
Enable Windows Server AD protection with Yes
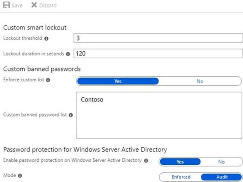point(180,162)
